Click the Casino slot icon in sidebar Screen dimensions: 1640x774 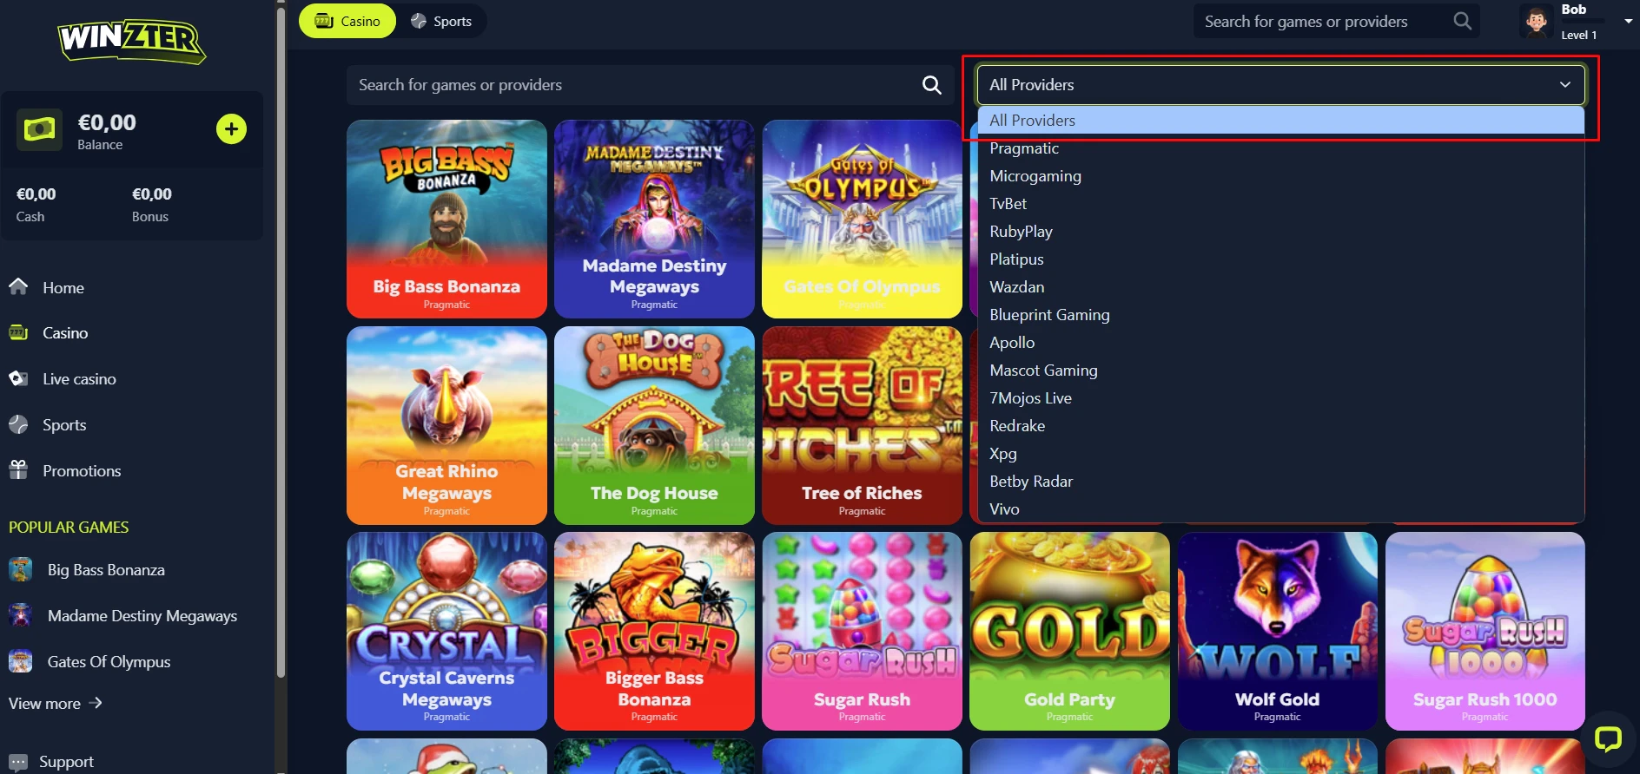[18, 332]
